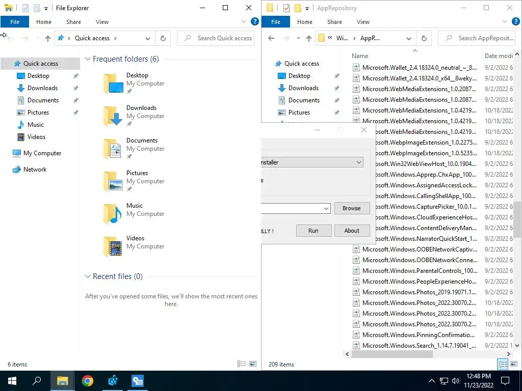The width and height of the screenshot is (522, 391).
Task: Refresh Quick access in File Explorer window
Action: coord(163,38)
